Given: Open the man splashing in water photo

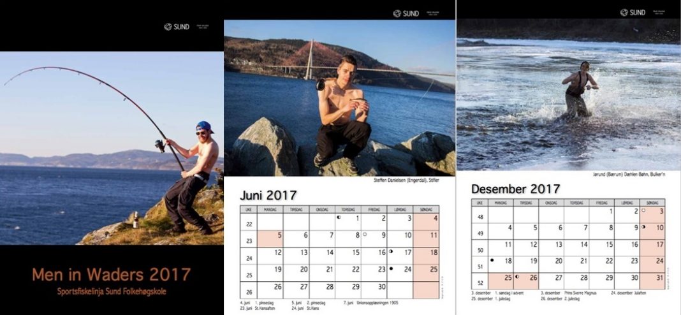Looking at the screenshot, I should [x=569, y=94].
